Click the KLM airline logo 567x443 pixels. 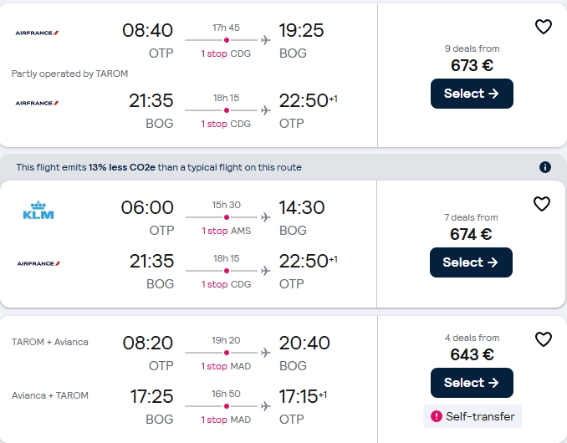[x=38, y=210]
